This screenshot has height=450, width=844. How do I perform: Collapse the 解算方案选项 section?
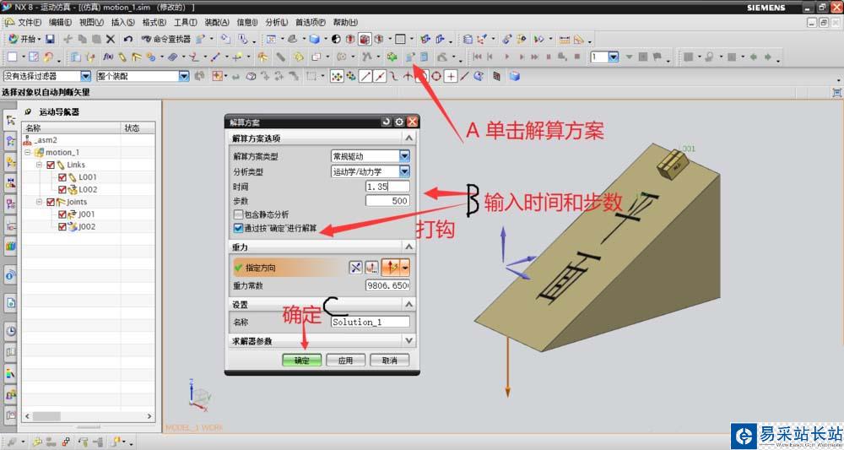tap(408, 138)
